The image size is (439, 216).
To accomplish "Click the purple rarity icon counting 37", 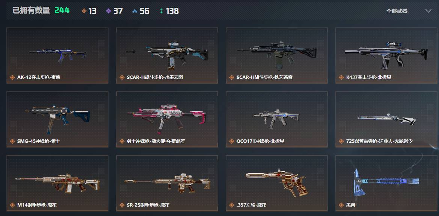I will (109, 11).
